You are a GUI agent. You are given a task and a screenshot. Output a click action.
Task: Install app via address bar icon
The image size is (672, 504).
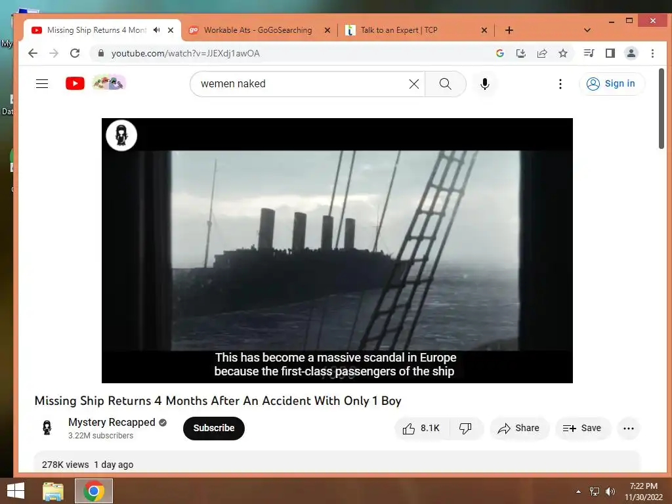(520, 53)
